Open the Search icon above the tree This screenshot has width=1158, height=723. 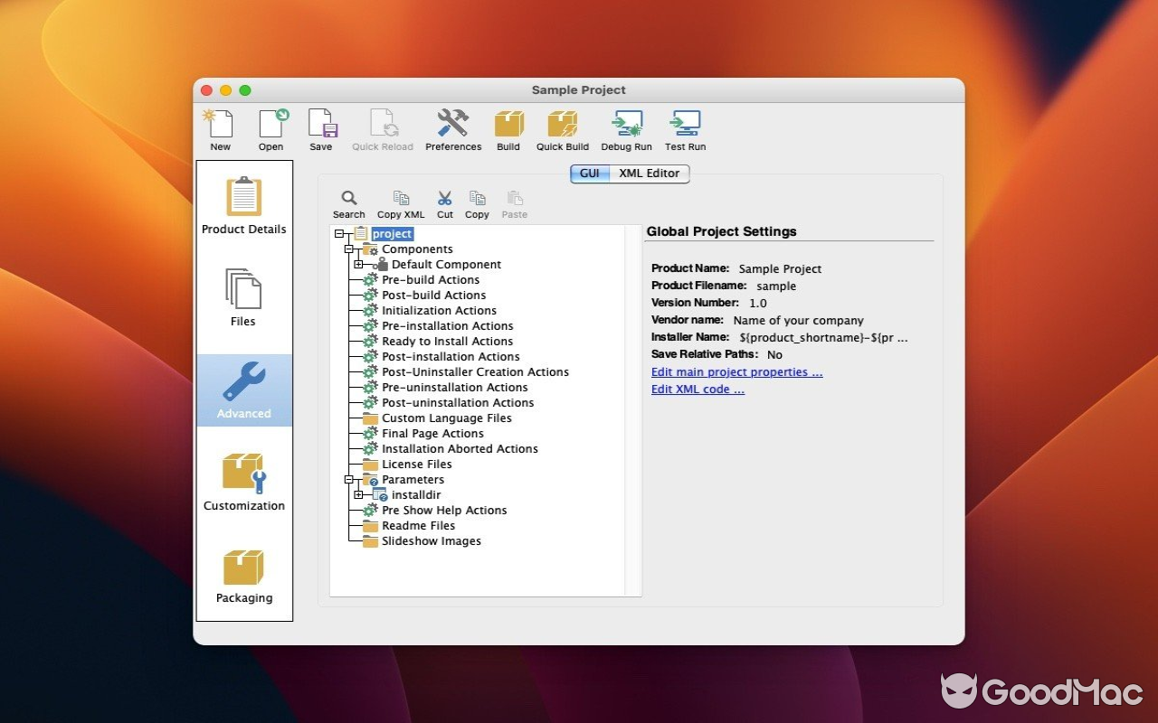(x=348, y=199)
